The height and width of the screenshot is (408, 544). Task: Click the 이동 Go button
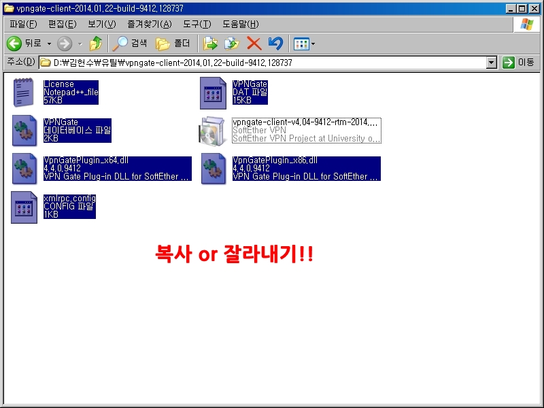coord(518,63)
